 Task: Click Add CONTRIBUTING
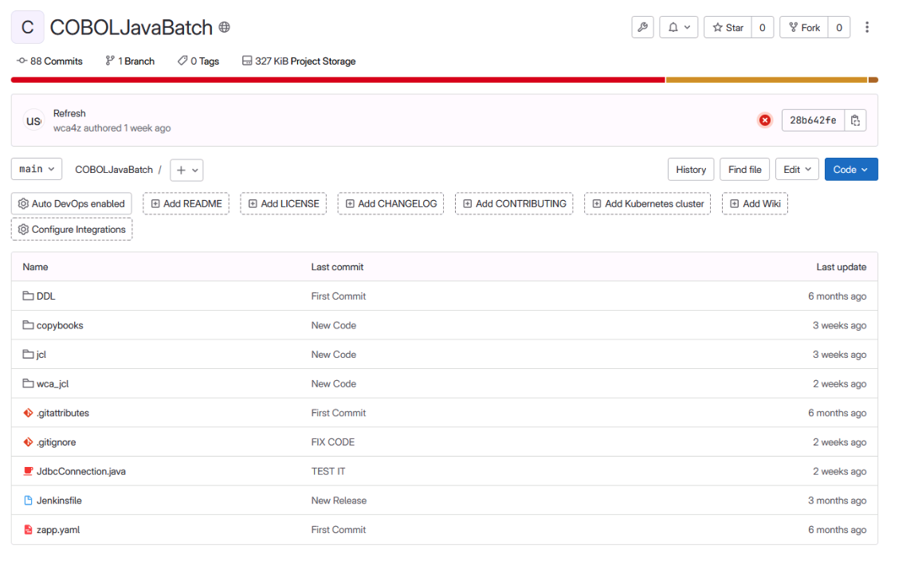click(514, 203)
